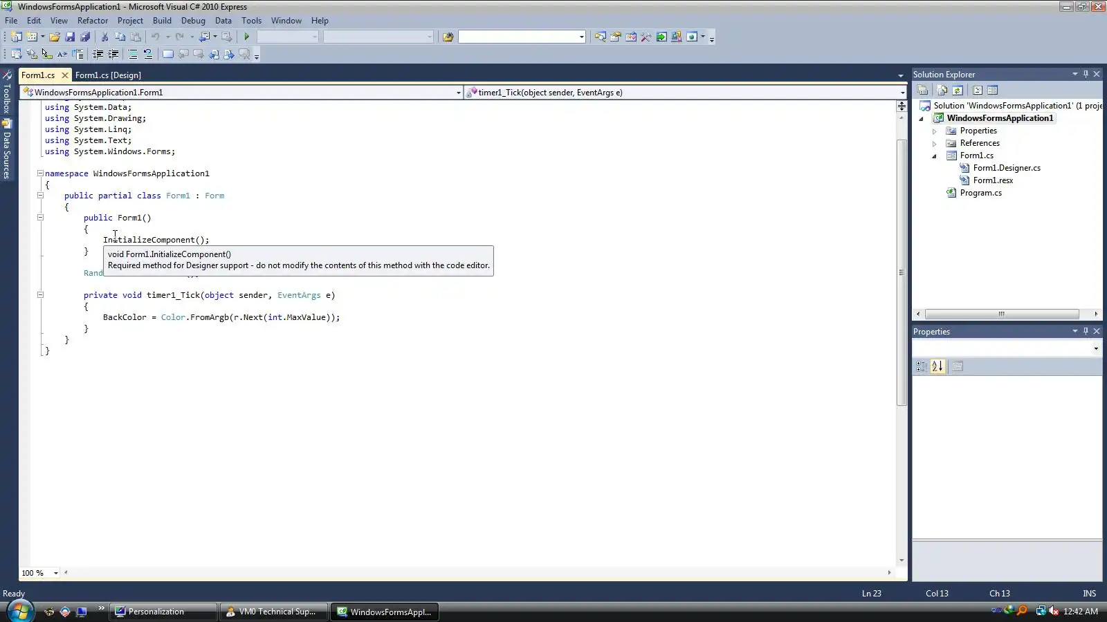Click the Solution Explorer horizontal scrollbar thumb
Viewport: 1107px width, 622px height.
point(1001,314)
